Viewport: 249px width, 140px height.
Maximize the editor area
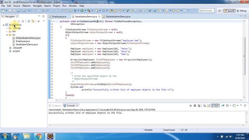[x=245, y=16]
